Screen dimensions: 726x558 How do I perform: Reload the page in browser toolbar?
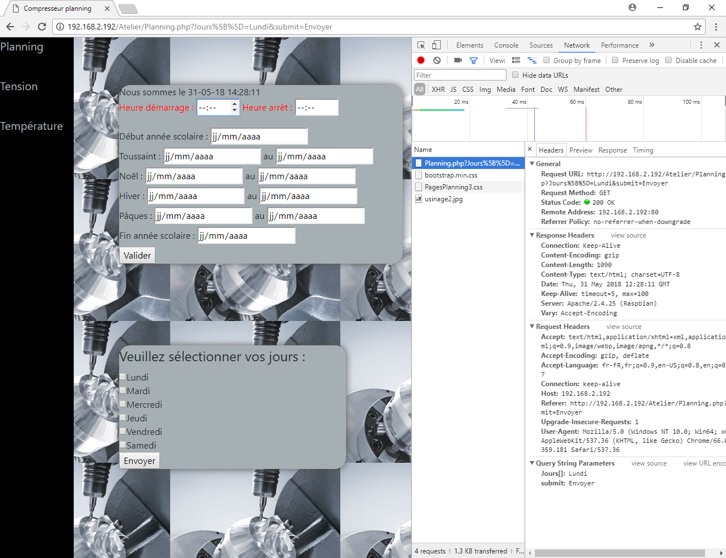(x=42, y=27)
